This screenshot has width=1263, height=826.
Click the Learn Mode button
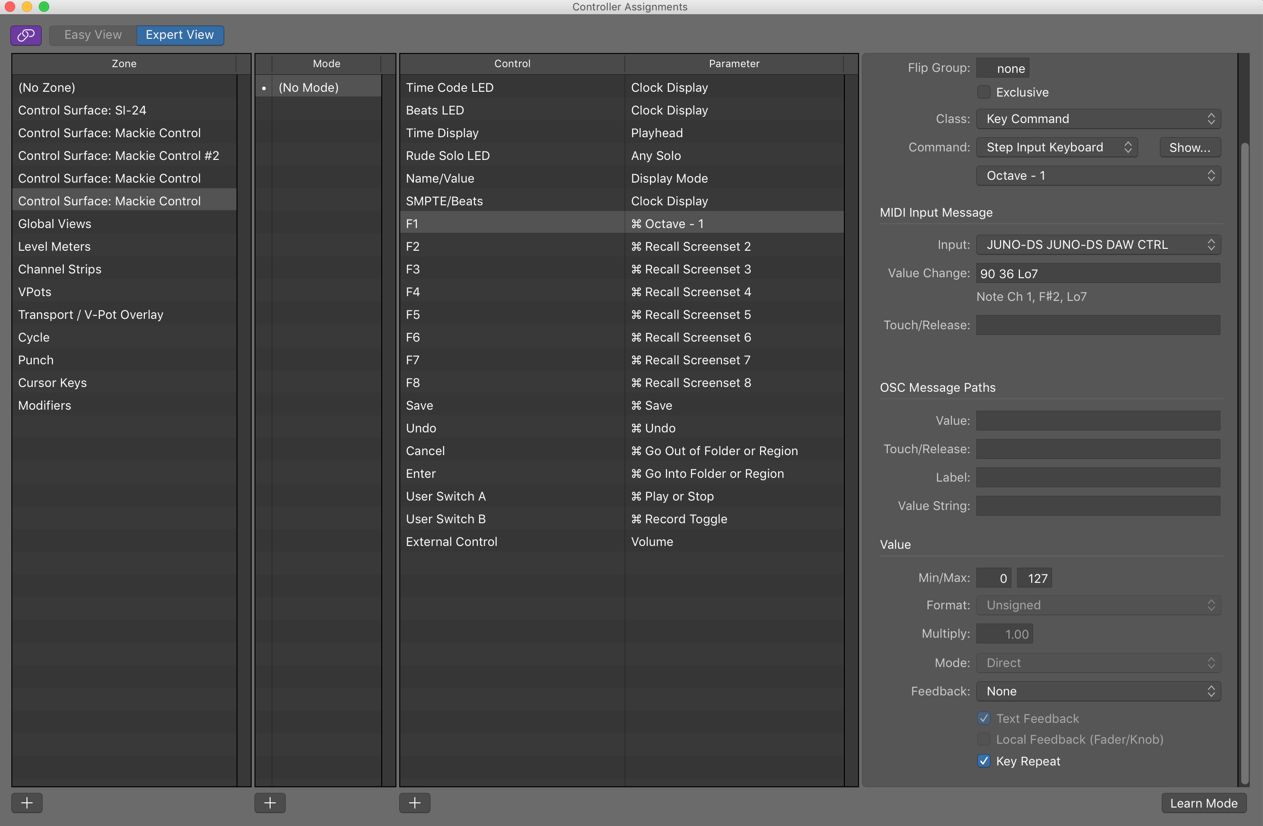point(1203,803)
